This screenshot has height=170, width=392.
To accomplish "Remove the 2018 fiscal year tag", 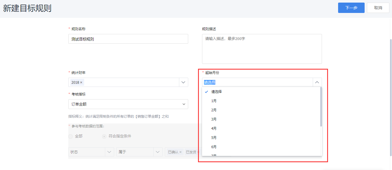I will tap(81, 83).
